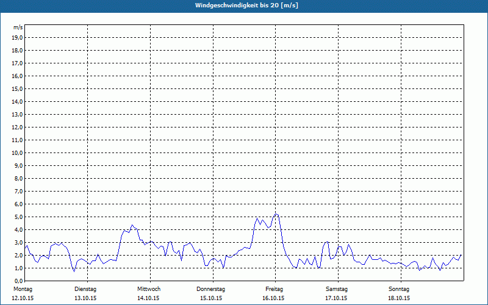Viewport: 488px width, 305px height.
Task: Select the 11,0 axis value
Action: tap(18, 140)
